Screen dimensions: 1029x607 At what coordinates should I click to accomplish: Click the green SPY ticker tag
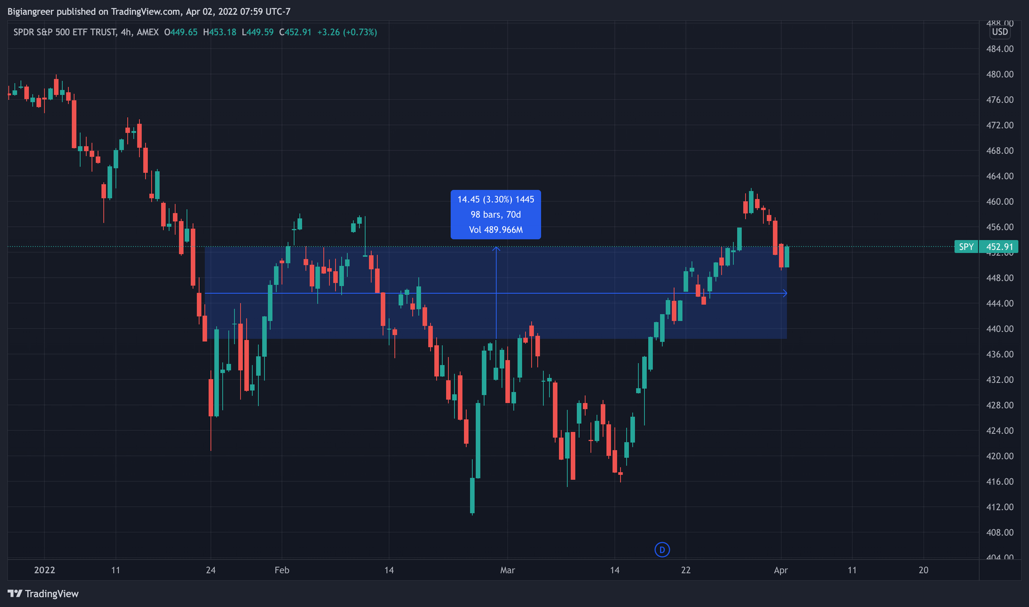966,247
